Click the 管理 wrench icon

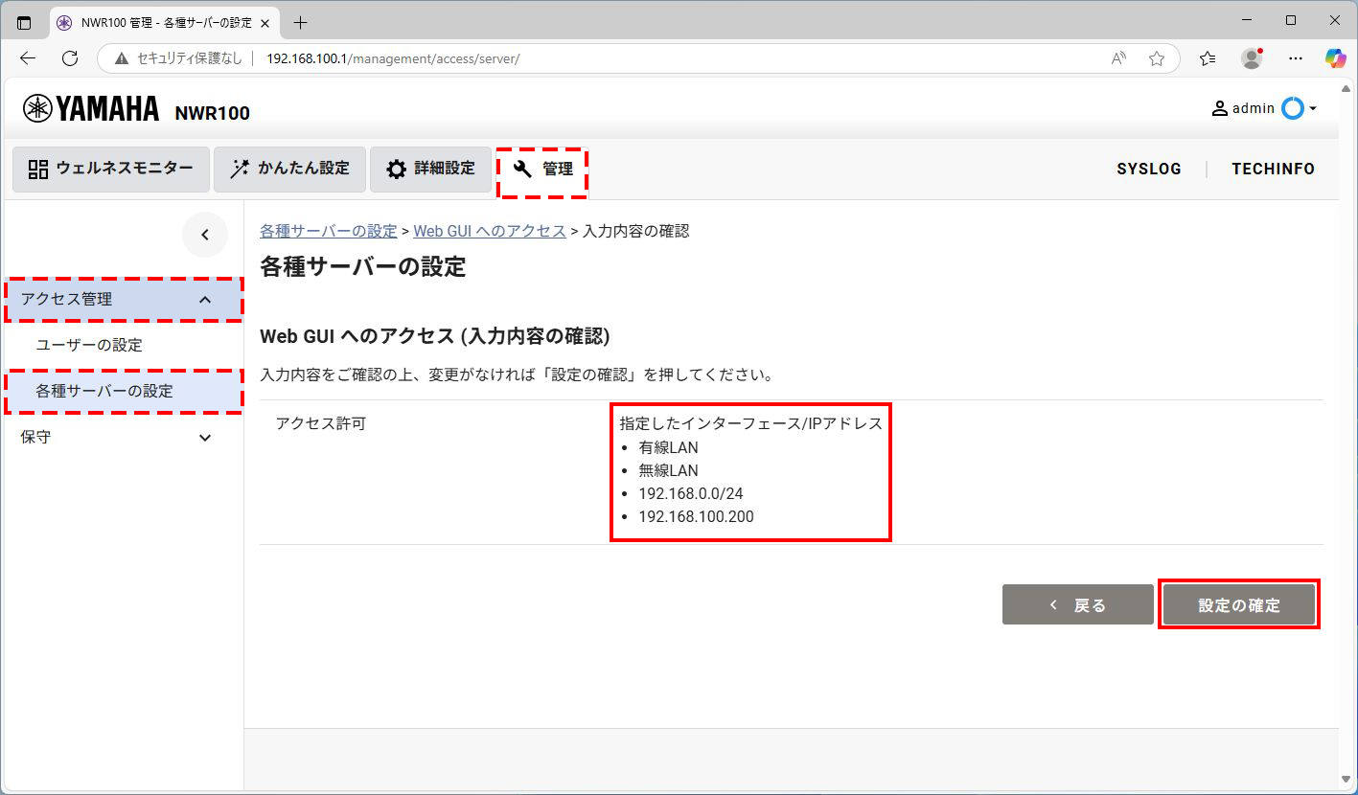click(x=521, y=169)
